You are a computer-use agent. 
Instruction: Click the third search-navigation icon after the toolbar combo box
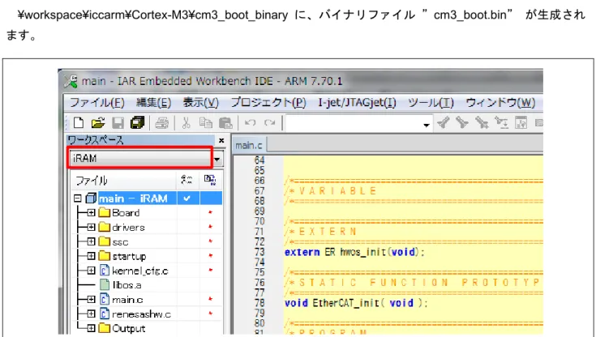point(482,122)
